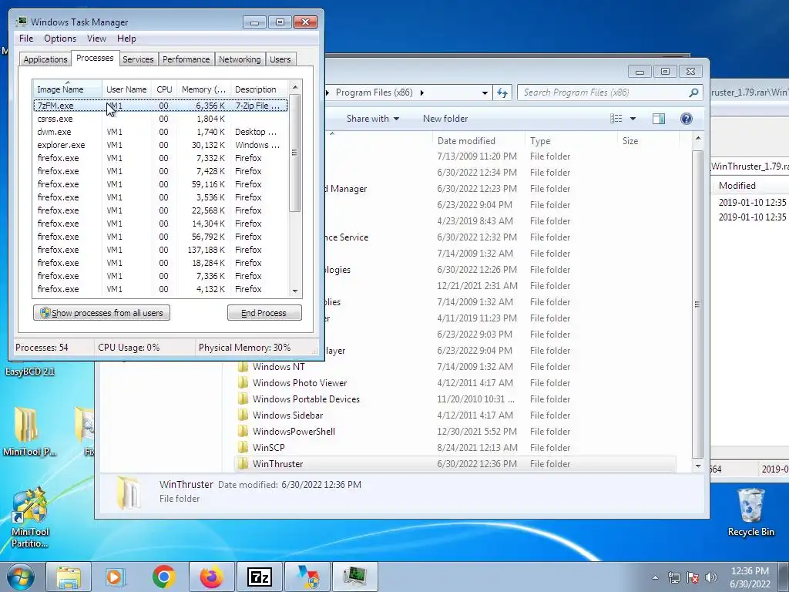Viewport: 789px width, 592px height.
Task: Sort processes by Memory column header
Action: point(203,89)
